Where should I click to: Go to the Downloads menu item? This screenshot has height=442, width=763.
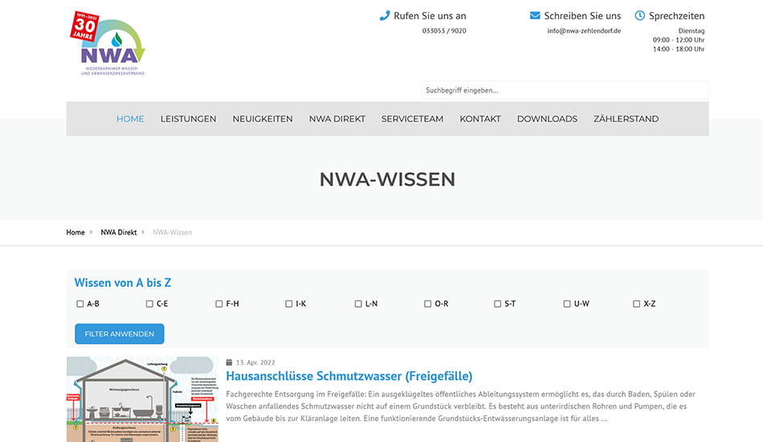click(x=547, y=119)
